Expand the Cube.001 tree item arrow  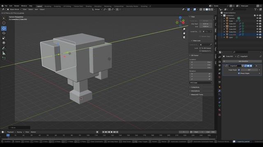tap(224, 24)
